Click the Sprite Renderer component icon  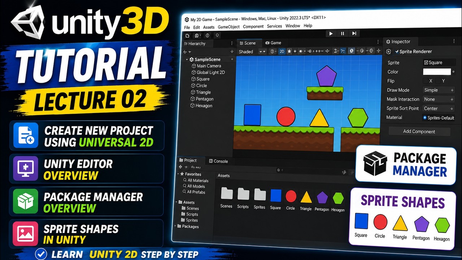(388, 52)
